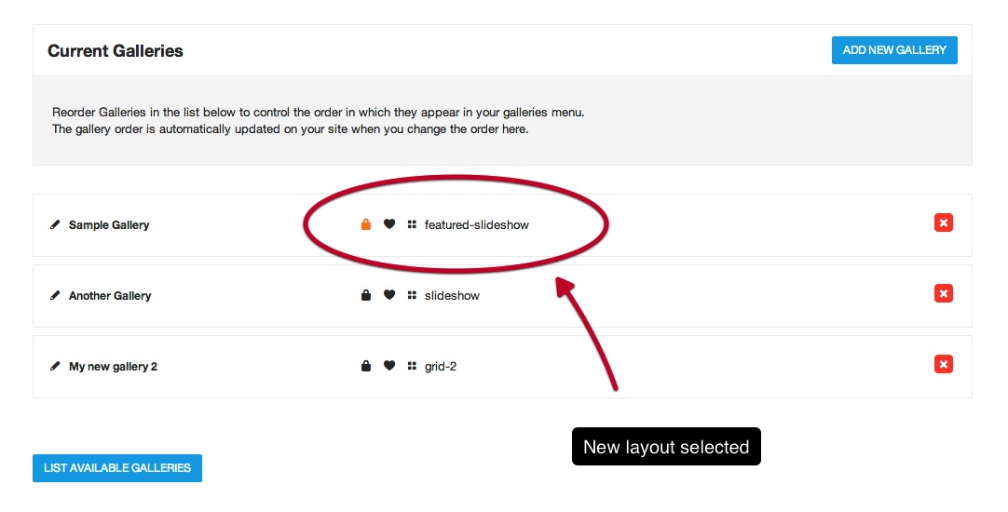The height and width of the screenshot is (512, 1008).
Task: Remove My new gallery 2 via red X
Action: (x=944, y=364)
